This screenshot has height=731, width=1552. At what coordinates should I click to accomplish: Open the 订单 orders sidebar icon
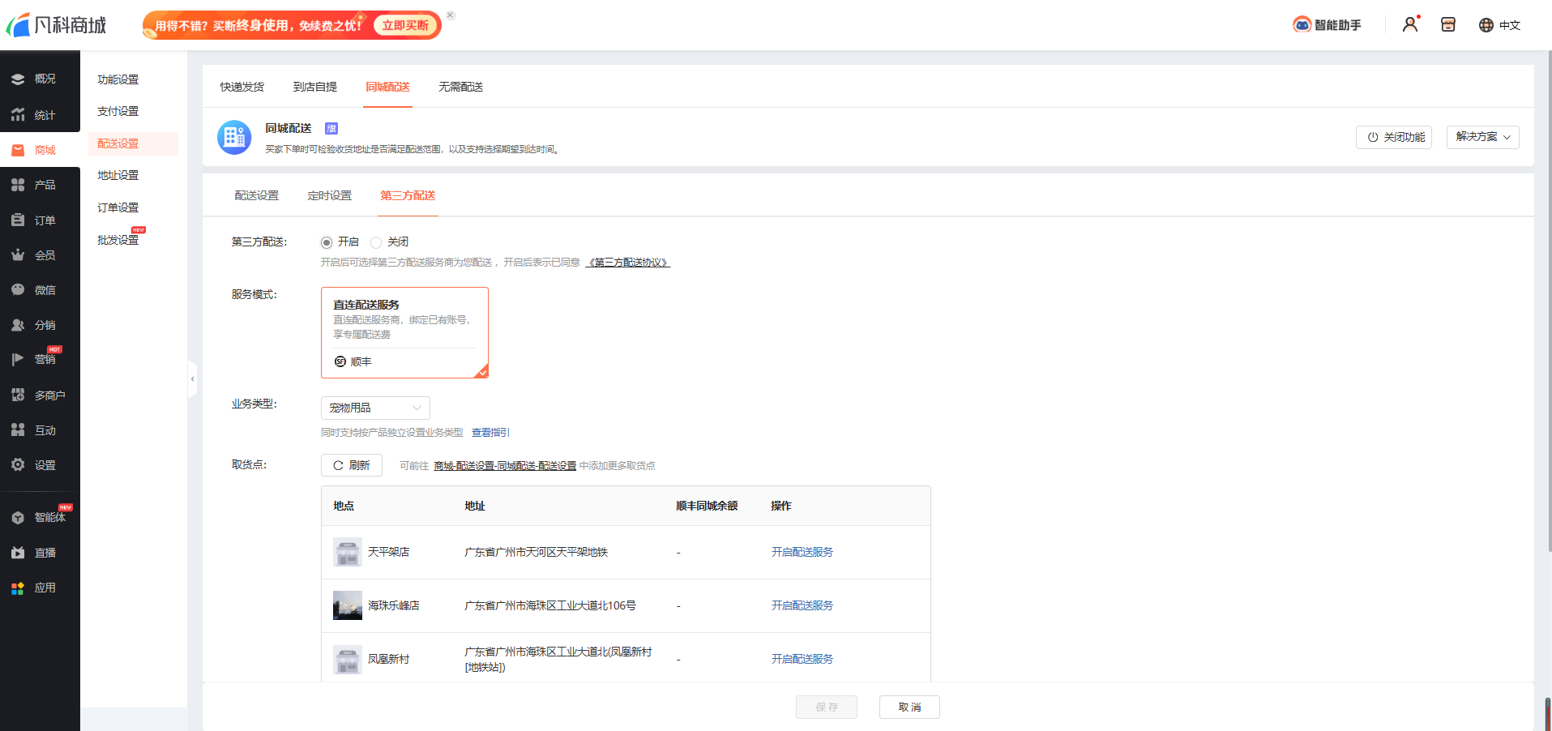tap(18, 220)
